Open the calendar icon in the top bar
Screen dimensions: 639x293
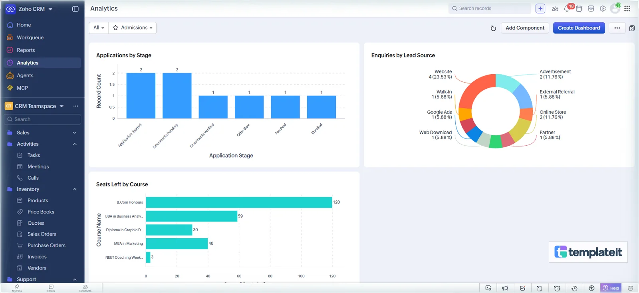(579, 8)
